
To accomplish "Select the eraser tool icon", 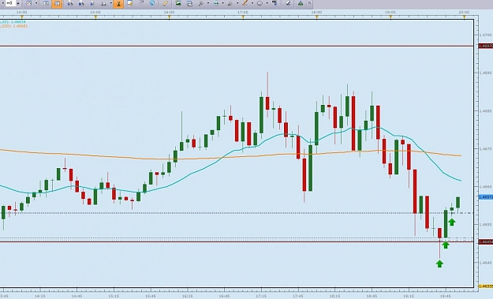I will pyautogui.click(x=288, y=3).
